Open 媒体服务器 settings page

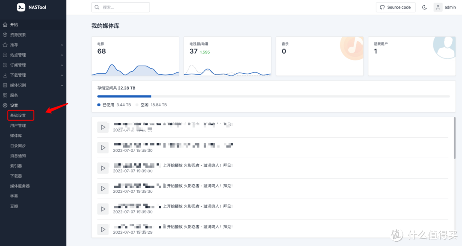pyautogui.click(x=20, y=186)
